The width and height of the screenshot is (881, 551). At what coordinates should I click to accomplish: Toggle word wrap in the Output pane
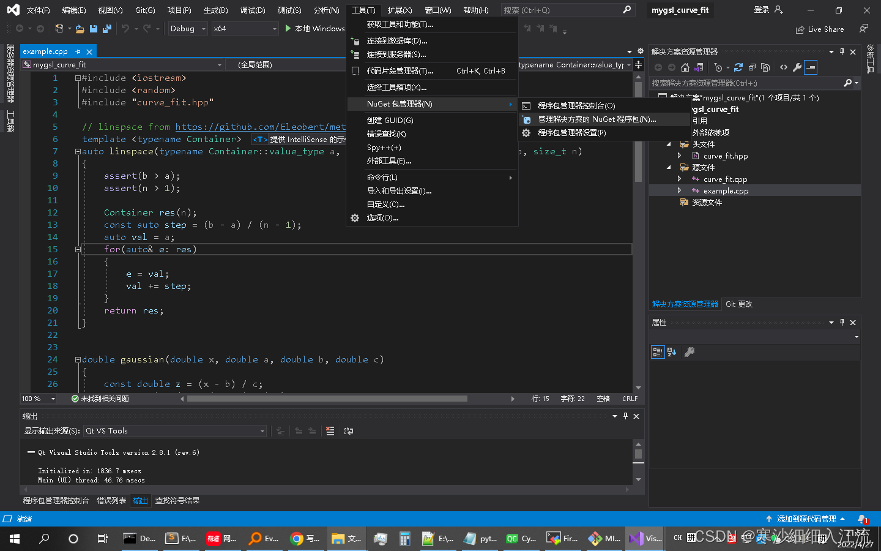349,431
